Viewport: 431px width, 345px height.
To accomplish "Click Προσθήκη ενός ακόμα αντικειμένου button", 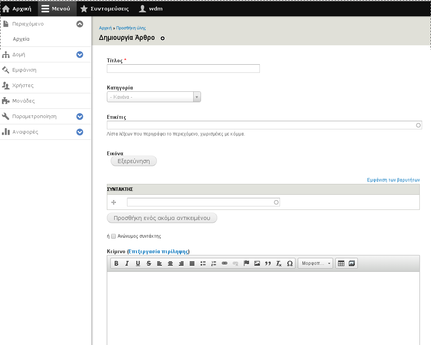I will [x=162, y=218].
